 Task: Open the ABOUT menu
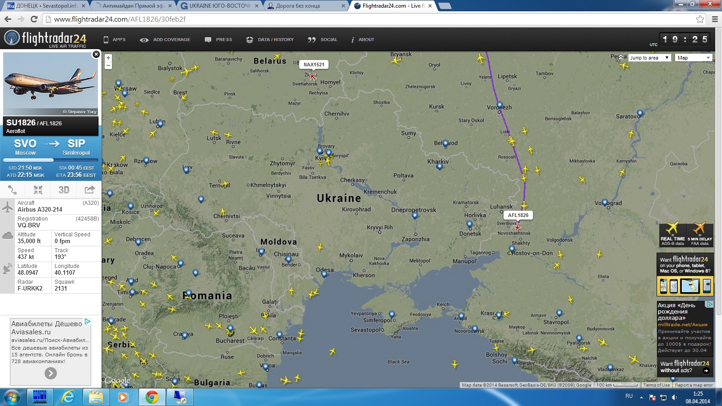click(363, 40)
